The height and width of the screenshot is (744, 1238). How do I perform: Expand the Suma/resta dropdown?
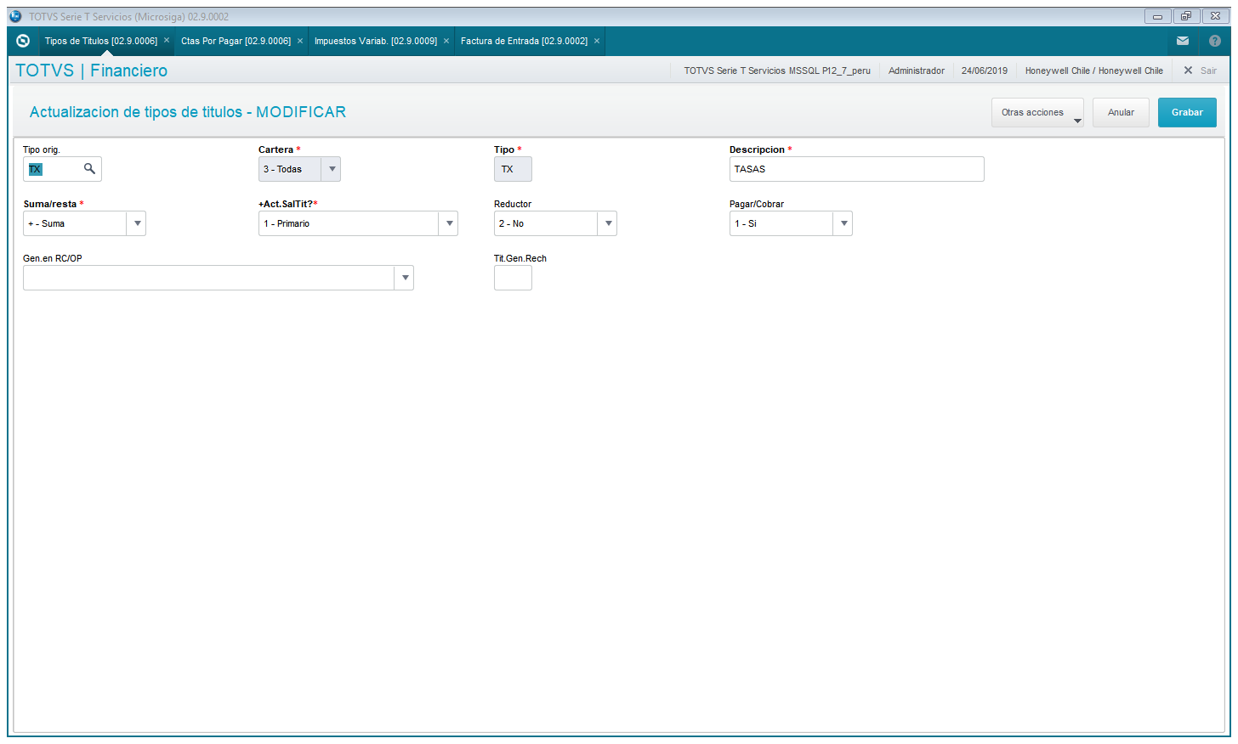[x=137, y=223]
